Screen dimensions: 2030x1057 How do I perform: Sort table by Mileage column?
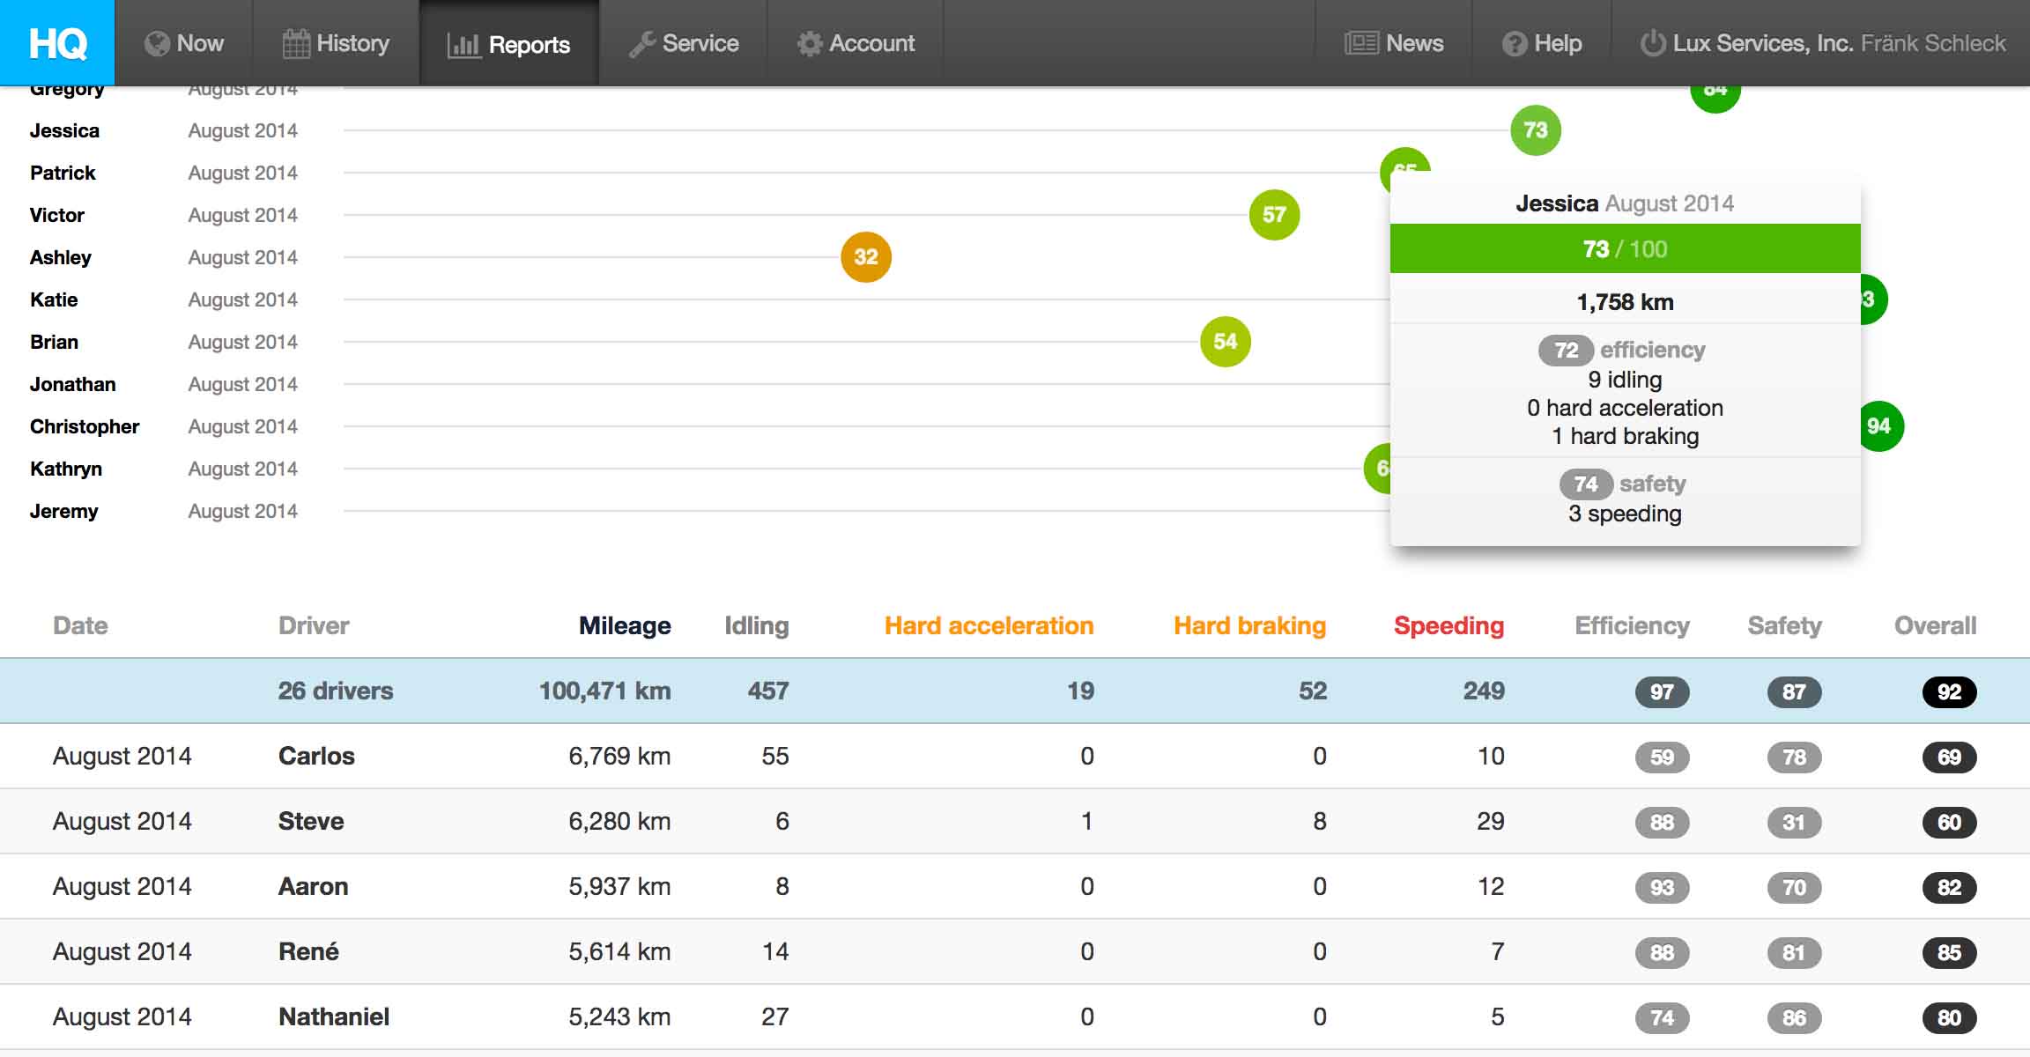[625, 625]
